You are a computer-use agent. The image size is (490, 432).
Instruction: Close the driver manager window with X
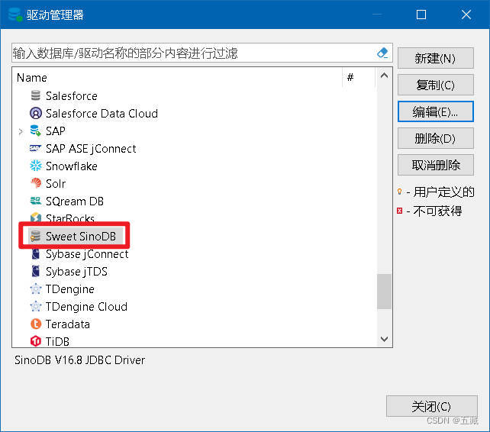click(466, 15)
